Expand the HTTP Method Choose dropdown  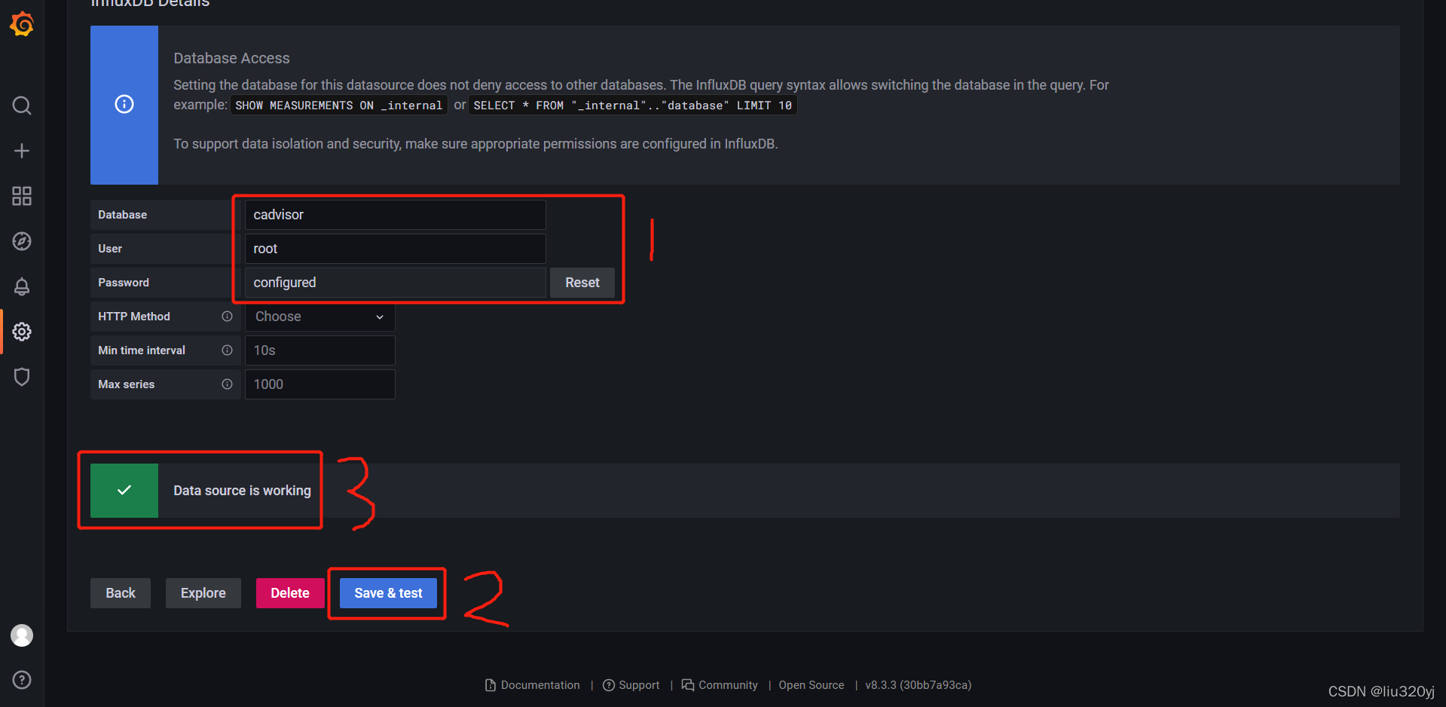pos(319,317)
